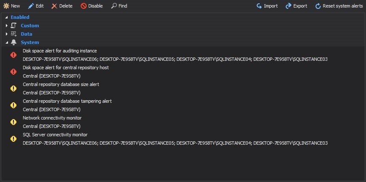
Task: Click the red Delete X icon
Action: (x=54, y=6)
